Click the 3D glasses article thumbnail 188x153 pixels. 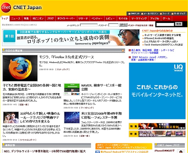(11, 118)
